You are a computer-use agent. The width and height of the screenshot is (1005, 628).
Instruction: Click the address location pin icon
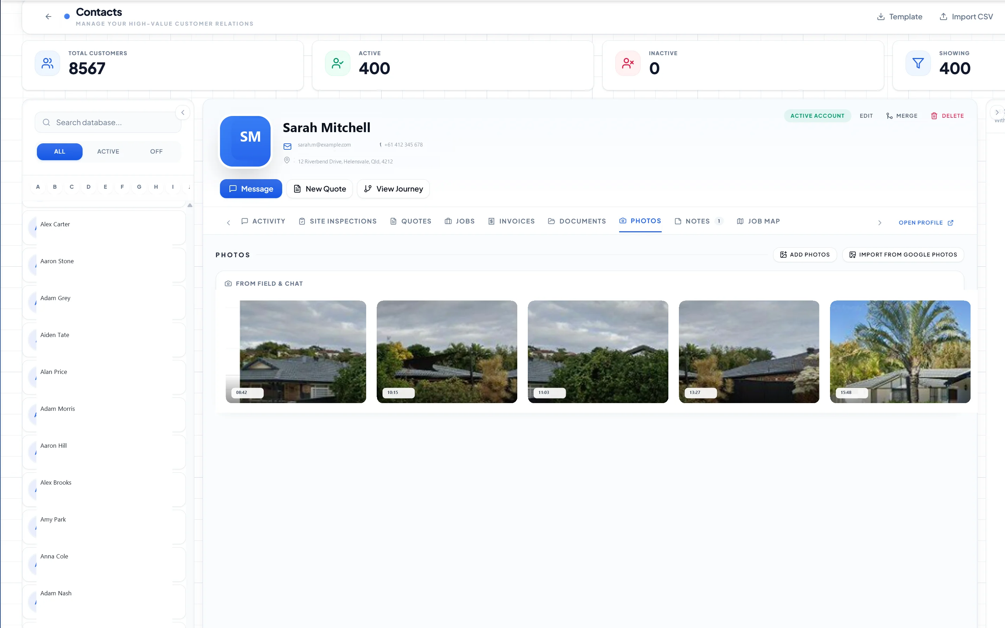(x=286, y=160)
